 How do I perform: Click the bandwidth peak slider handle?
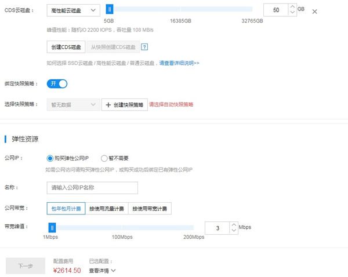[52, 228]
